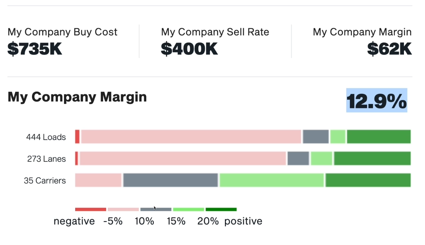This screenshot has width=425, height=245.
Task: Click the dark green segment in Lanes bar
Action: (x=372, y=158)
